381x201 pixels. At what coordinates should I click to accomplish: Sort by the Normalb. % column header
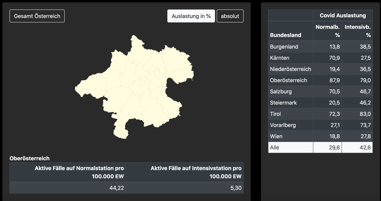click(x=327, y=31)
